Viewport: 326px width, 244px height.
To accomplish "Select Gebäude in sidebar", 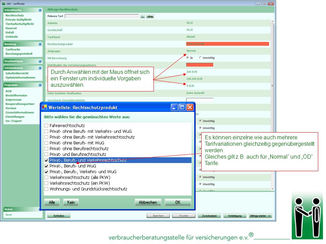I will pos(12,37).
